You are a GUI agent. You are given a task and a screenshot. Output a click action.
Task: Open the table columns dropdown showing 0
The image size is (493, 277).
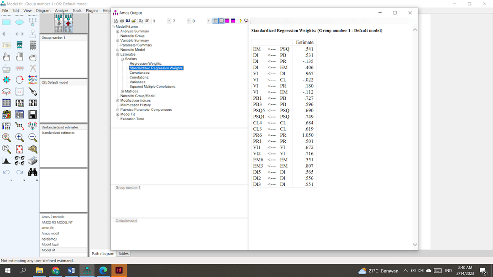pyautogui.click(x=209, y=21)
